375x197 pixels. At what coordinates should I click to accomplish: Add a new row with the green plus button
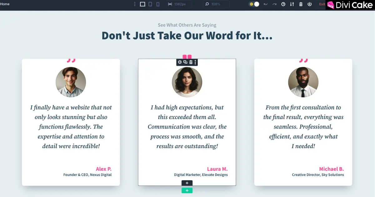187,190
